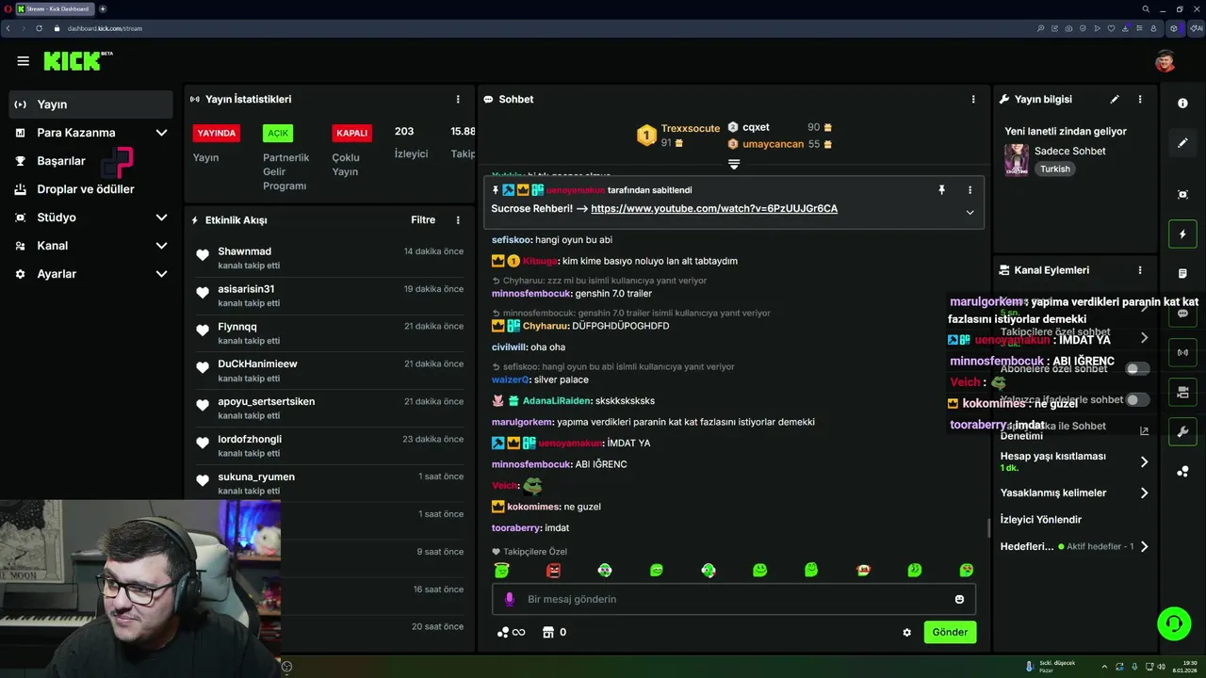1206x678 pixels.
Task: Click the Filtre button in Etkinlik Akışı
Action: [423, 220]
